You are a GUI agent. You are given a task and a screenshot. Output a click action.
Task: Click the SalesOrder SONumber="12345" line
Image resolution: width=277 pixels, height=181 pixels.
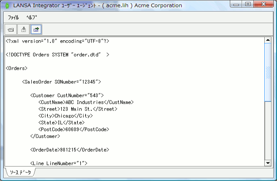tap(61, 82)
